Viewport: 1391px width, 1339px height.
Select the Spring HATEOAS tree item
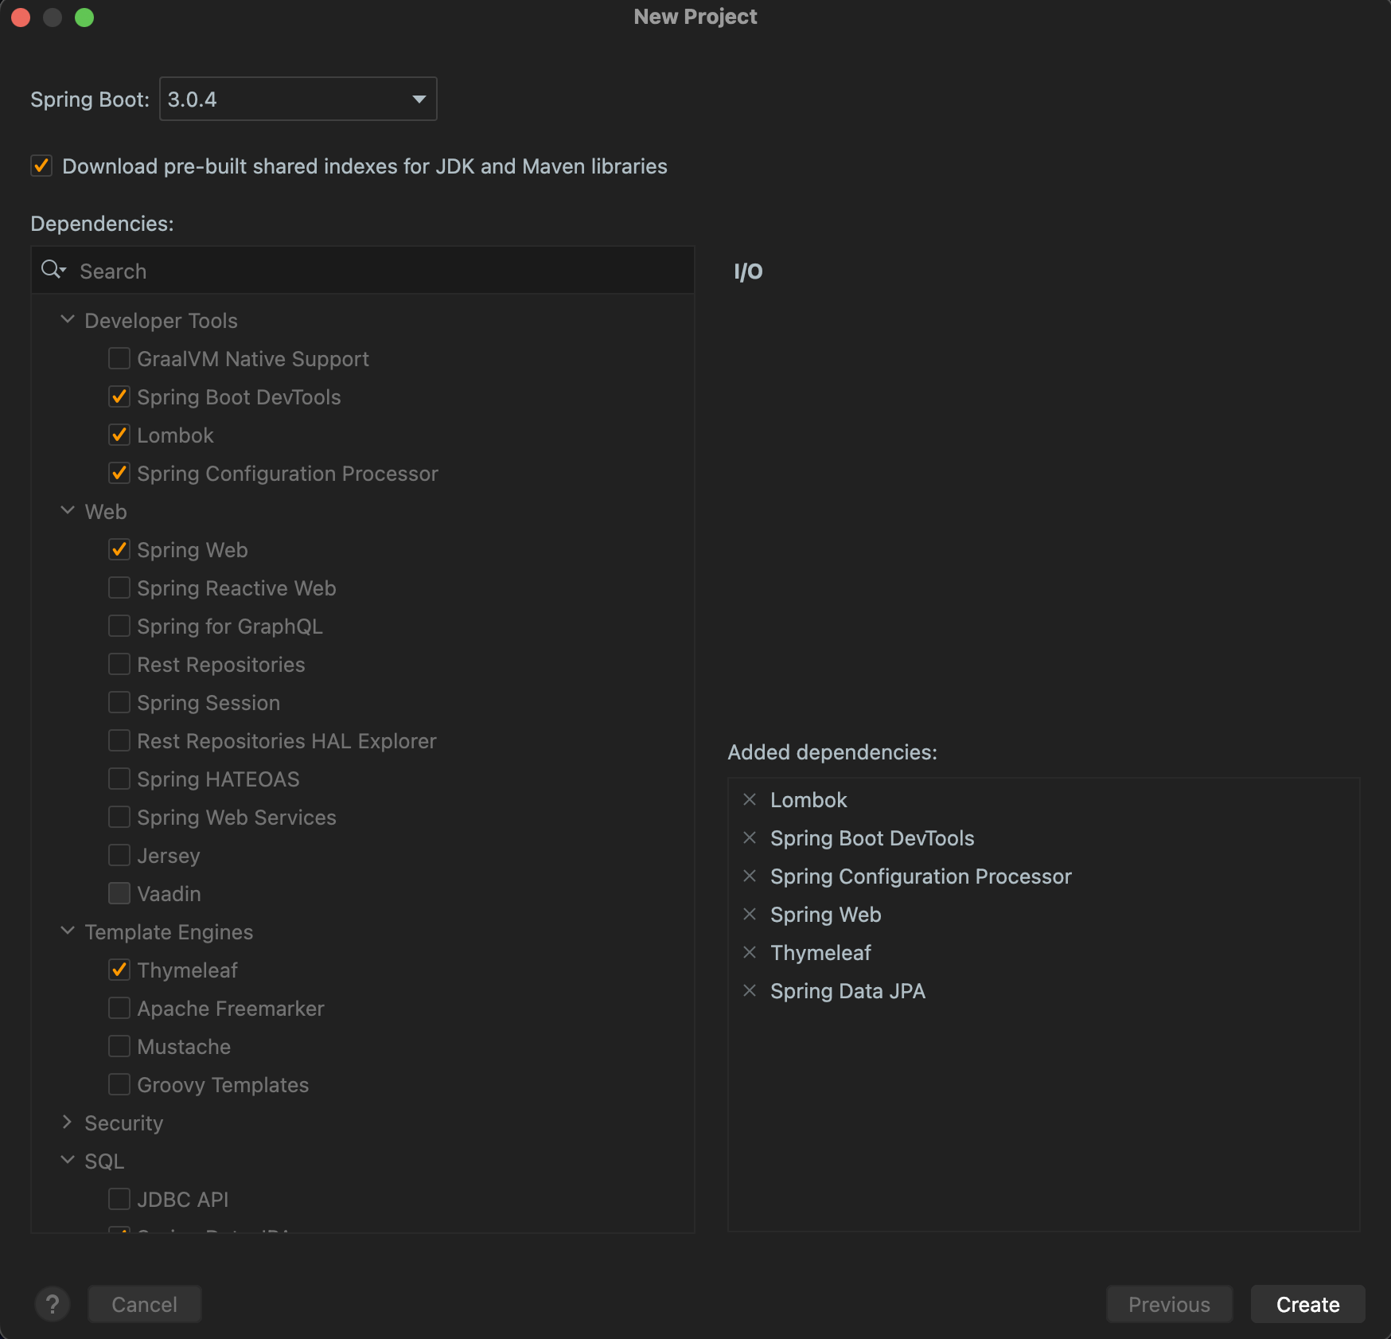click(218, 779)
